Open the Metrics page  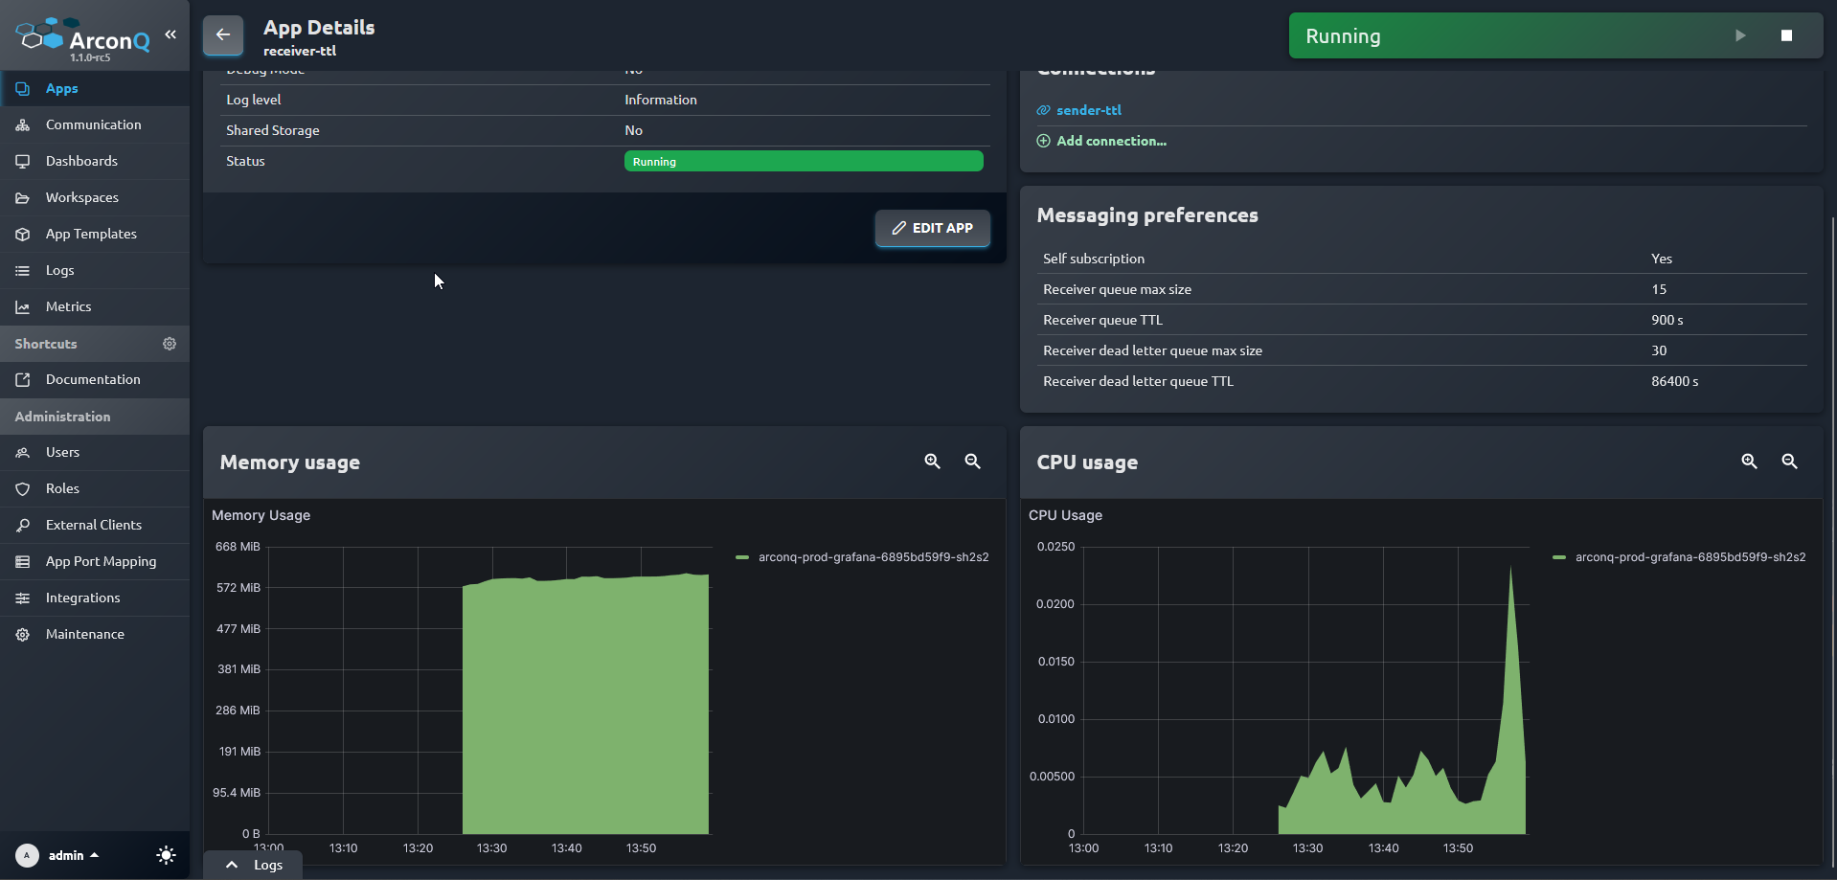point(95,306)
